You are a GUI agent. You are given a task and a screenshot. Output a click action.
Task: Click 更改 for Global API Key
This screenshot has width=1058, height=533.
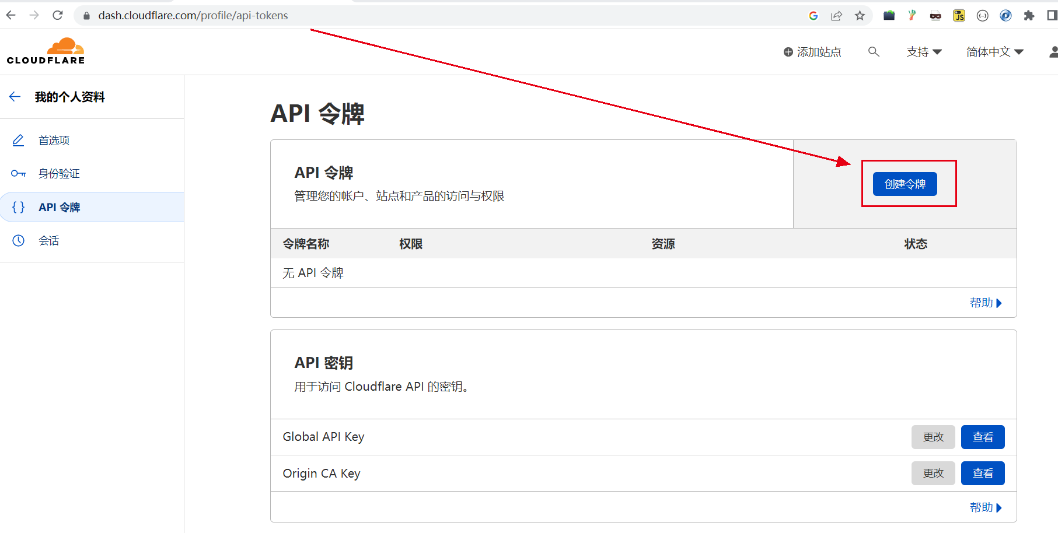pos(933,437)
